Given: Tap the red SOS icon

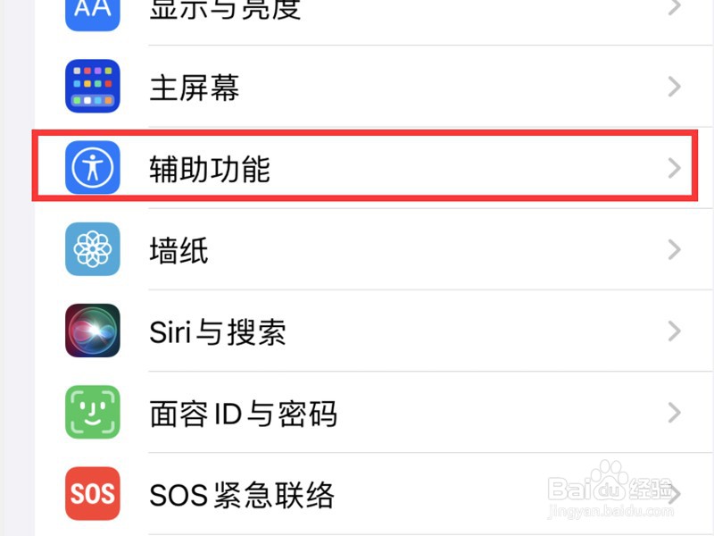Looking at the screenshot, I should pos(93,494).
